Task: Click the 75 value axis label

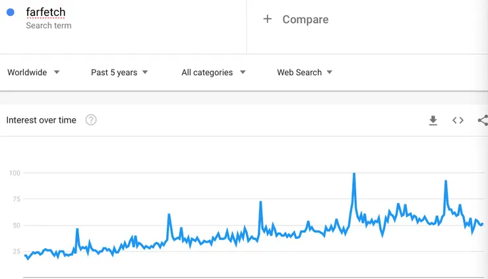Action: (17, 199)
